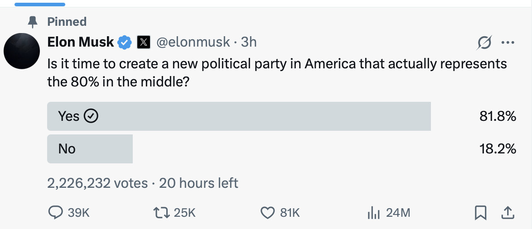
Task: Select the Yes poll option
Action: (239, 116)
